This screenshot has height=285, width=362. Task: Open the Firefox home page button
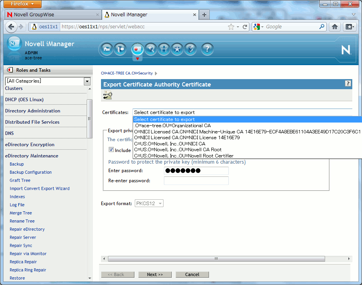point(335,27)
